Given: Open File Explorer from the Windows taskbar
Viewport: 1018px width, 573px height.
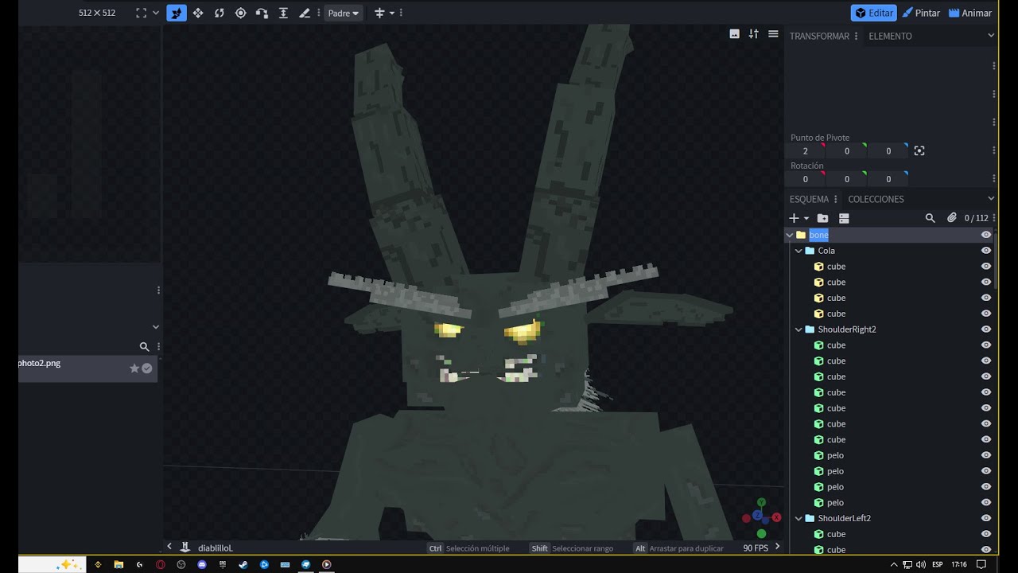Looking at the screenshot, I should [x=119, y=564].
